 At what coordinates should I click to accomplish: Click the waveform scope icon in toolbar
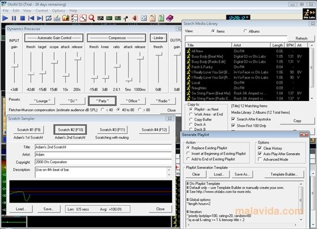(x=100, y=18)
